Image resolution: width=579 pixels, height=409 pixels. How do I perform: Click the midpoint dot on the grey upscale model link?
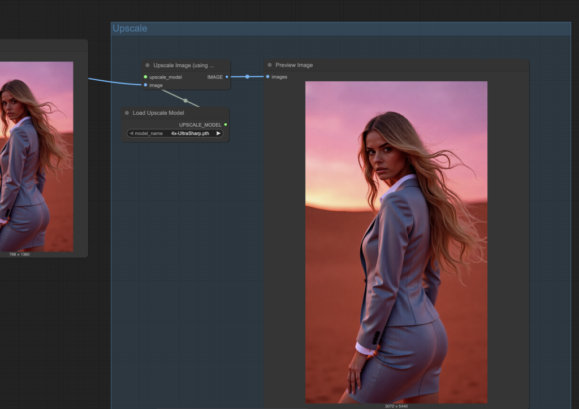point(185,101)
